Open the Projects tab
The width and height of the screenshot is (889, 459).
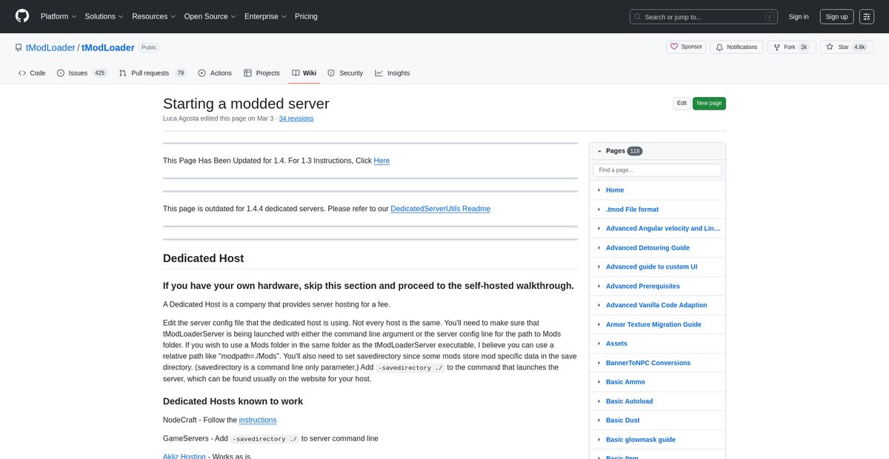(x=262, y=73)
